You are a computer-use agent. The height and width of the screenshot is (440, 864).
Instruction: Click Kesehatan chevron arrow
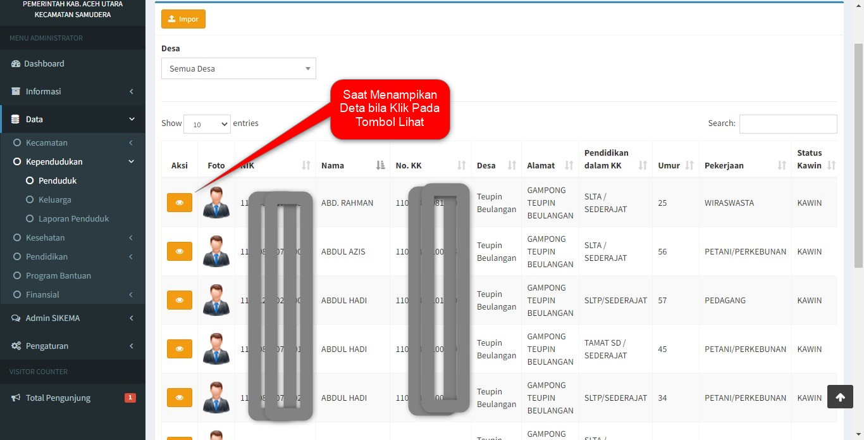tap(131, 237)
